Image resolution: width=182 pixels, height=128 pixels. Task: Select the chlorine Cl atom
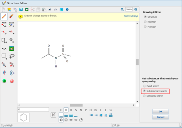(x=91, y=110)
